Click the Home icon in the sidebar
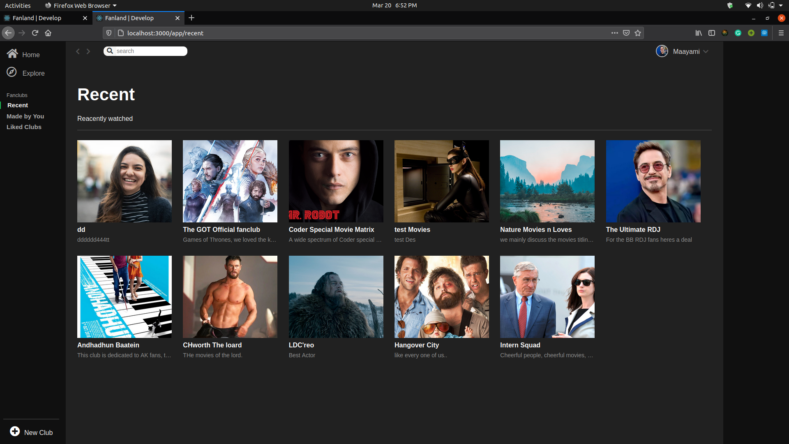Image resolution: width=789 pixels, height=444 pixels. pos(12,53)
